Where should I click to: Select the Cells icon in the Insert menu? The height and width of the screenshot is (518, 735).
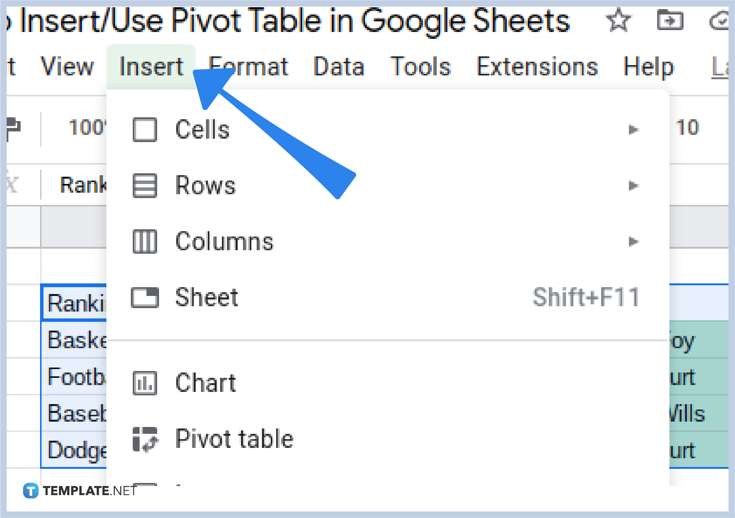[x=144, y=129]
